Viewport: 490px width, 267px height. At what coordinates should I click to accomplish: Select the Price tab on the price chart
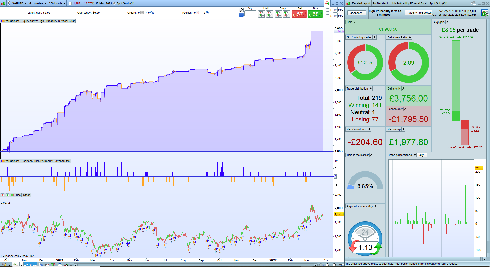[x=16, y=195]
